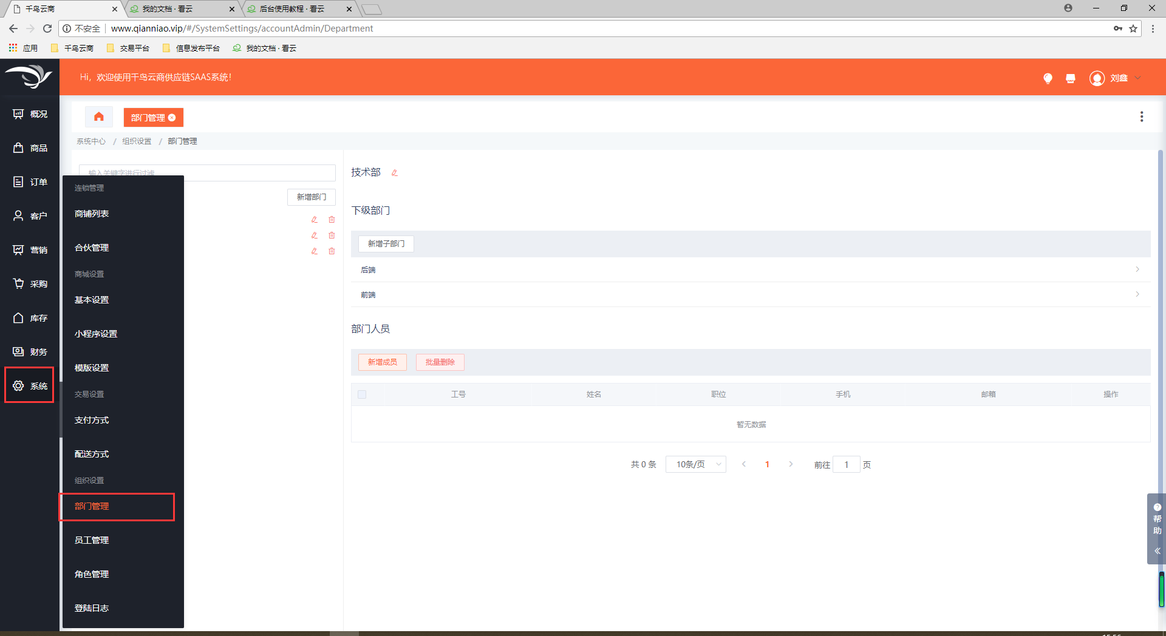Open the 系统 system settings section

click(x=30, y=386)
